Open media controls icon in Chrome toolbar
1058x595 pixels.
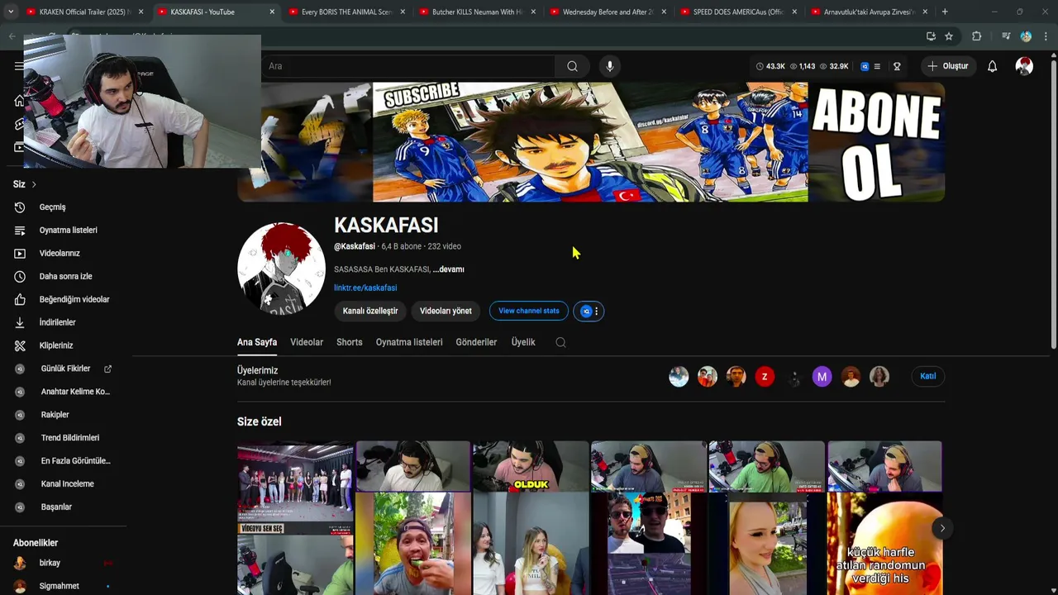1006,36
